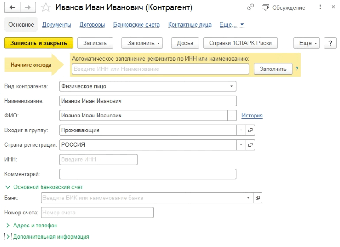Switch to the Договоры tab
The height and width of the screenshot is (247, 340).
(92, 25)
